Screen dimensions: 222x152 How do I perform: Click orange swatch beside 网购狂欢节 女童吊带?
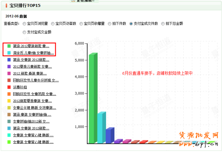[x=9, y=94]
